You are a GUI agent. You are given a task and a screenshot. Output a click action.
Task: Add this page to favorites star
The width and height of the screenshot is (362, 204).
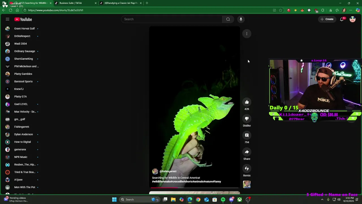pyautogui.click(x=281, y=10)
